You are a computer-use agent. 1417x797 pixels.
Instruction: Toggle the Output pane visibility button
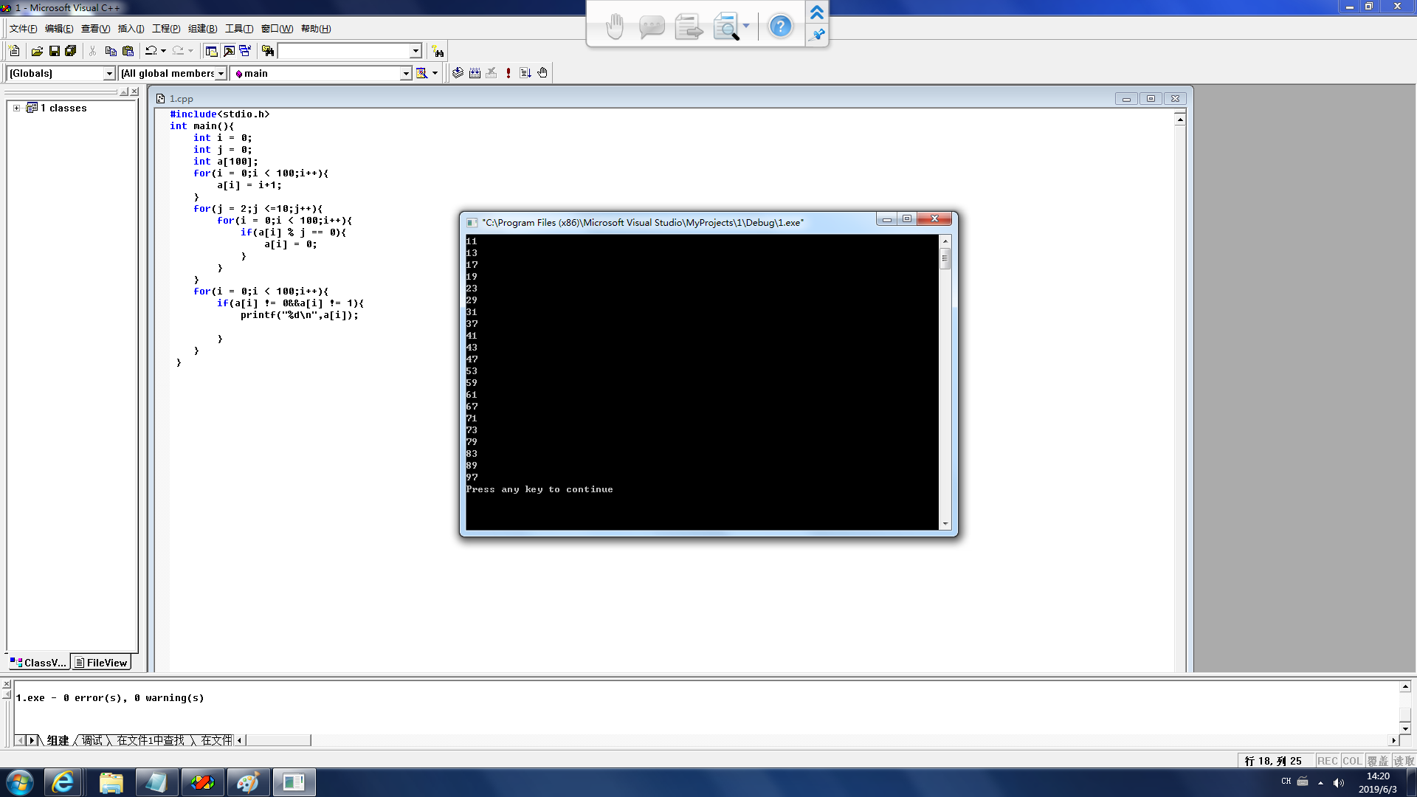tap(229, 51)
